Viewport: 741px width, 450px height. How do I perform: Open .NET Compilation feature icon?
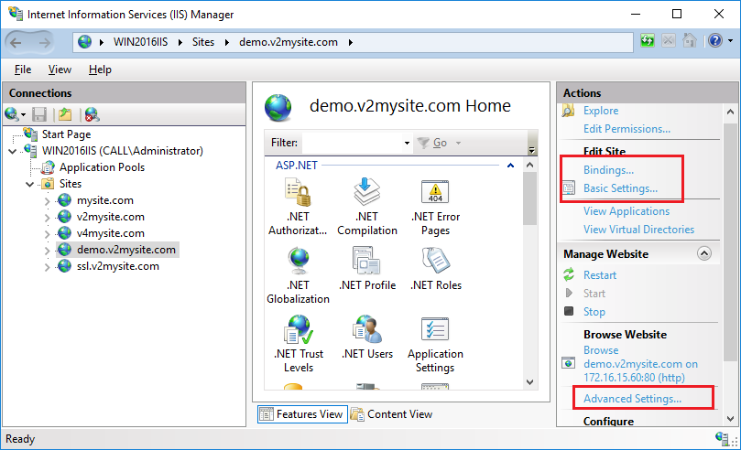(367, 192)
